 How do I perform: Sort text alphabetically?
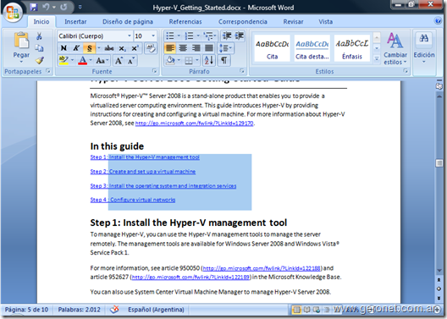click(x=208, y=60)
